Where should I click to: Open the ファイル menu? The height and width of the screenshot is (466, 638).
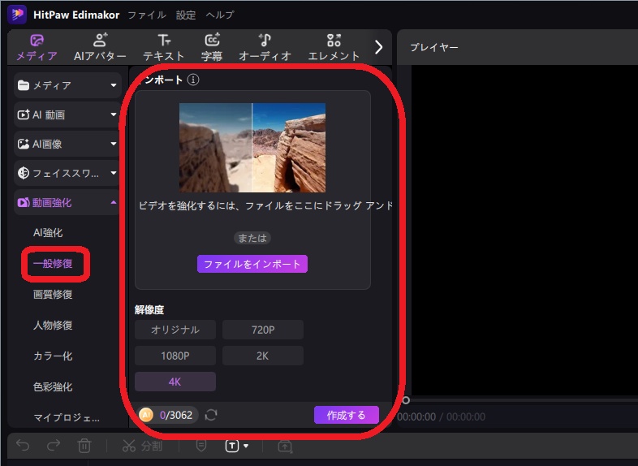[x=147, y=15]
